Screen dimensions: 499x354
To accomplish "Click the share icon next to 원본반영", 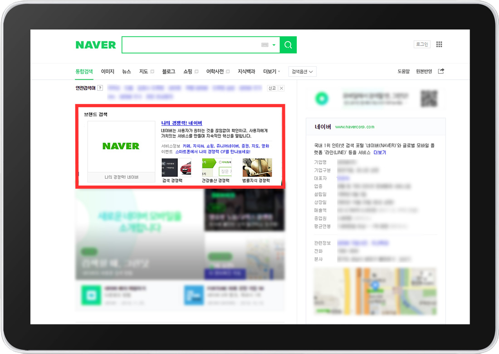I will click(x=441, y=71).
